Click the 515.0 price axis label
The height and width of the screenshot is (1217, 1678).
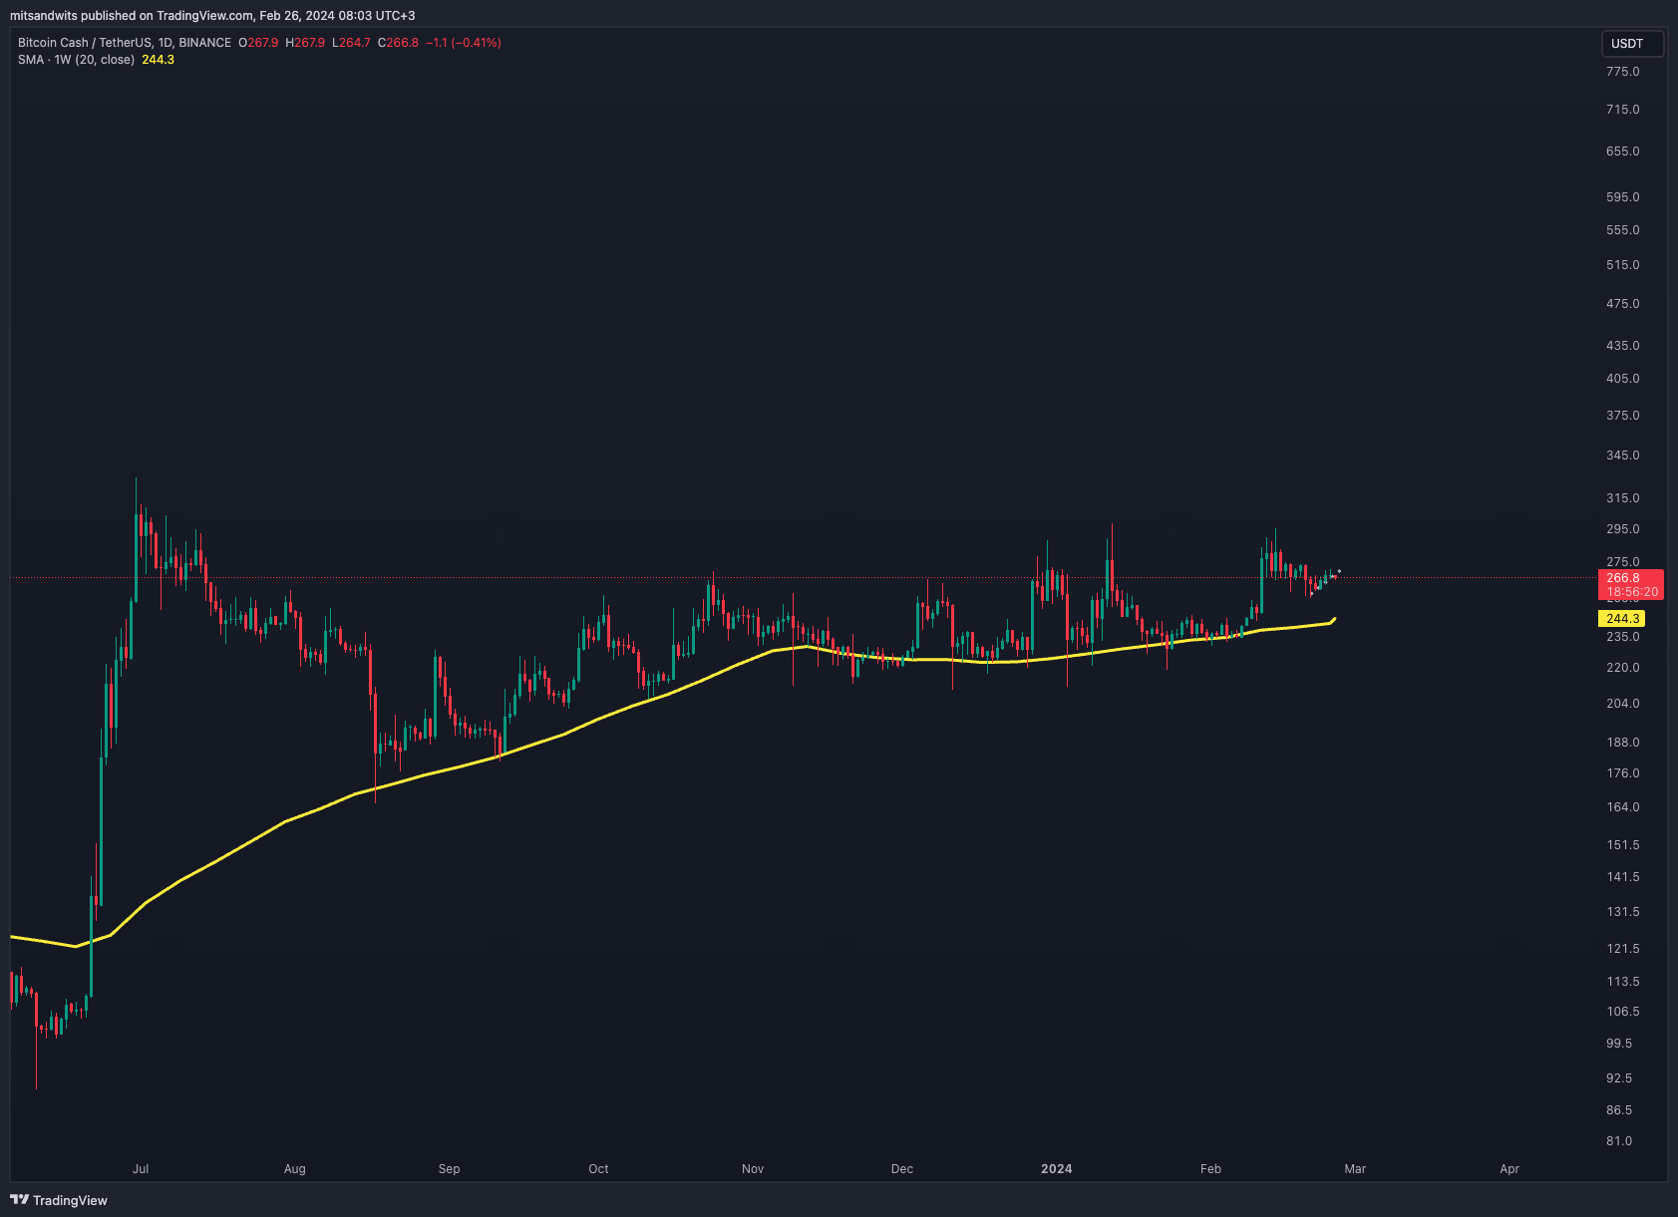[1623, 265]
